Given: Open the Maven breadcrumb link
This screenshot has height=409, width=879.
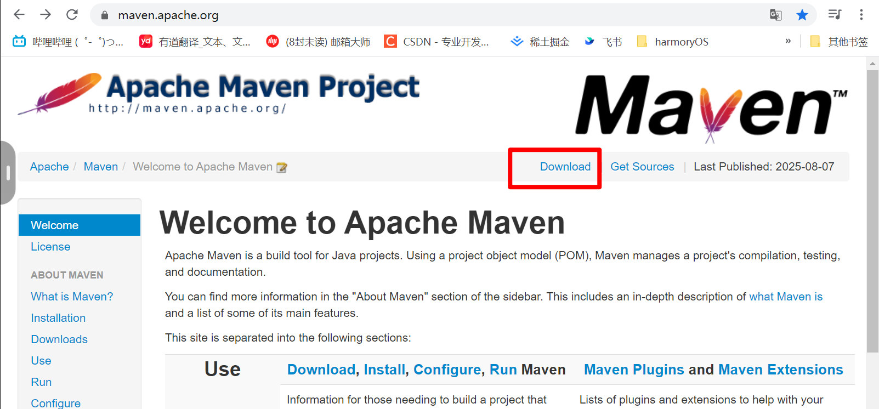Looking at the screenshot, I should point(101,167).
